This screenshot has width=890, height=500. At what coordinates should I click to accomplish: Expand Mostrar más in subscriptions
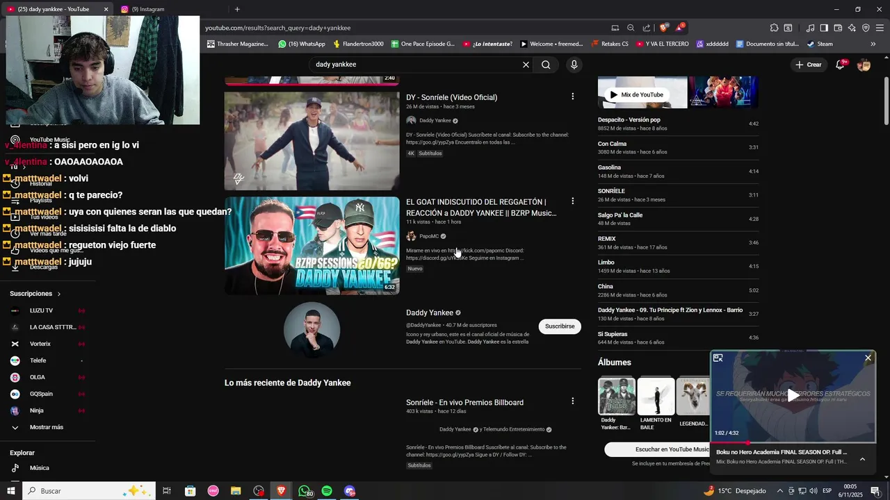click(x=46, y=427)
